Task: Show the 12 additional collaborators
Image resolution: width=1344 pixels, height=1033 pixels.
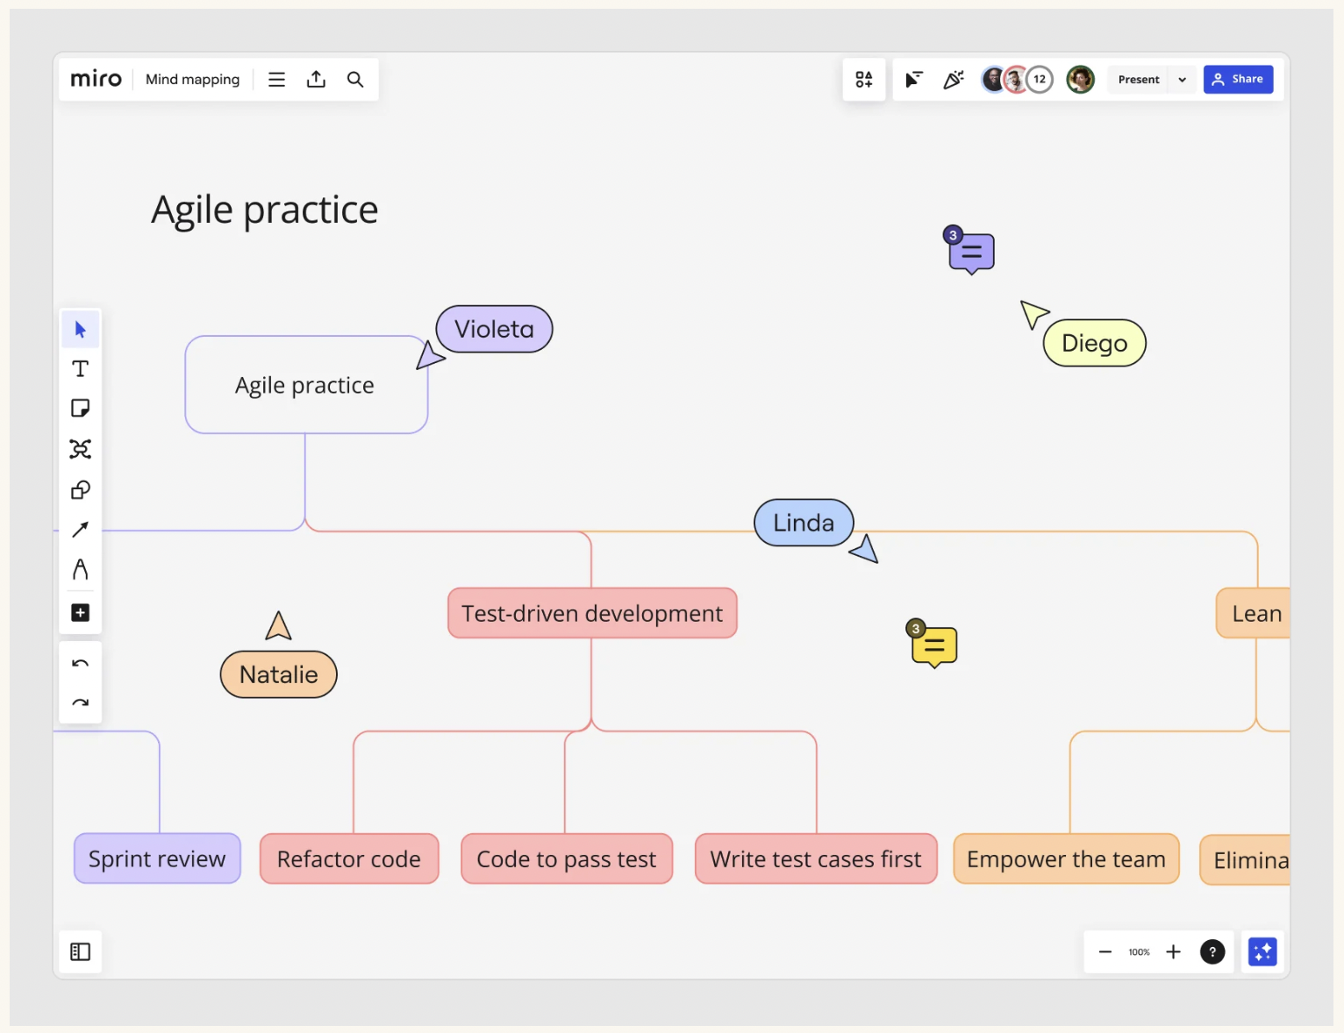Action: click(1040, 79)
